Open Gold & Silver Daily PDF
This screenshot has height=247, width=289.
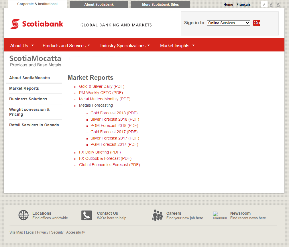point(102,86)
